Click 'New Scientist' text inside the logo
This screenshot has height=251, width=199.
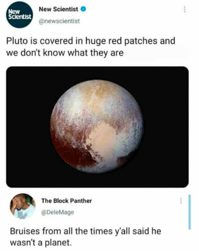click(20, 14)
